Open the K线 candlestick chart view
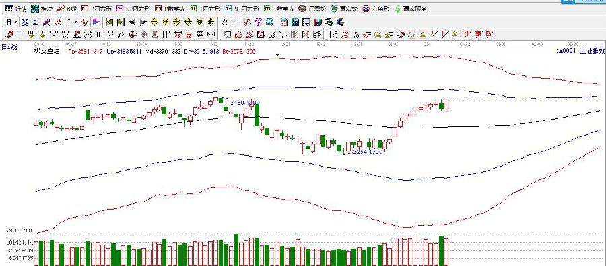This screenshot has height=266, width=606. 67,9
